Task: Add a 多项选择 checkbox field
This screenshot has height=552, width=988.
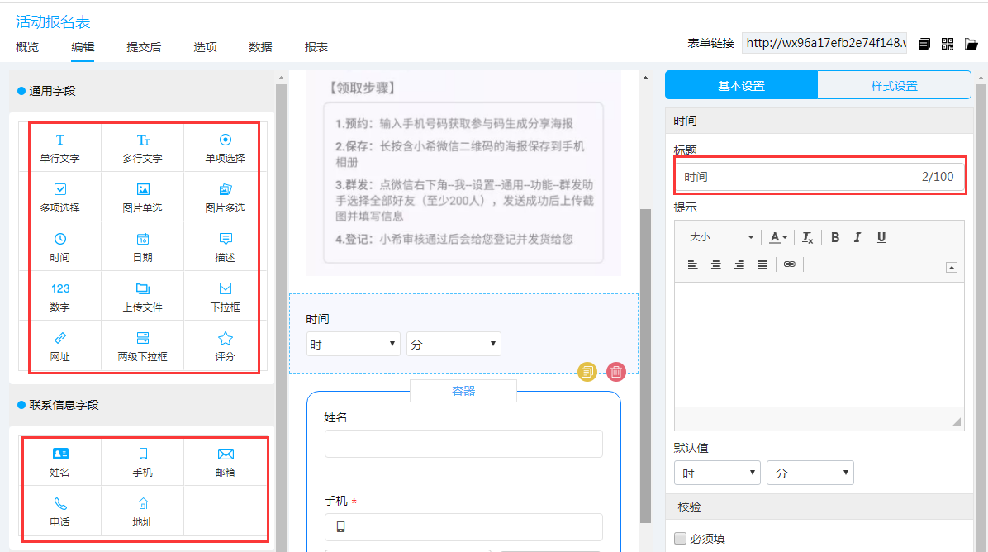Action: 59,197
